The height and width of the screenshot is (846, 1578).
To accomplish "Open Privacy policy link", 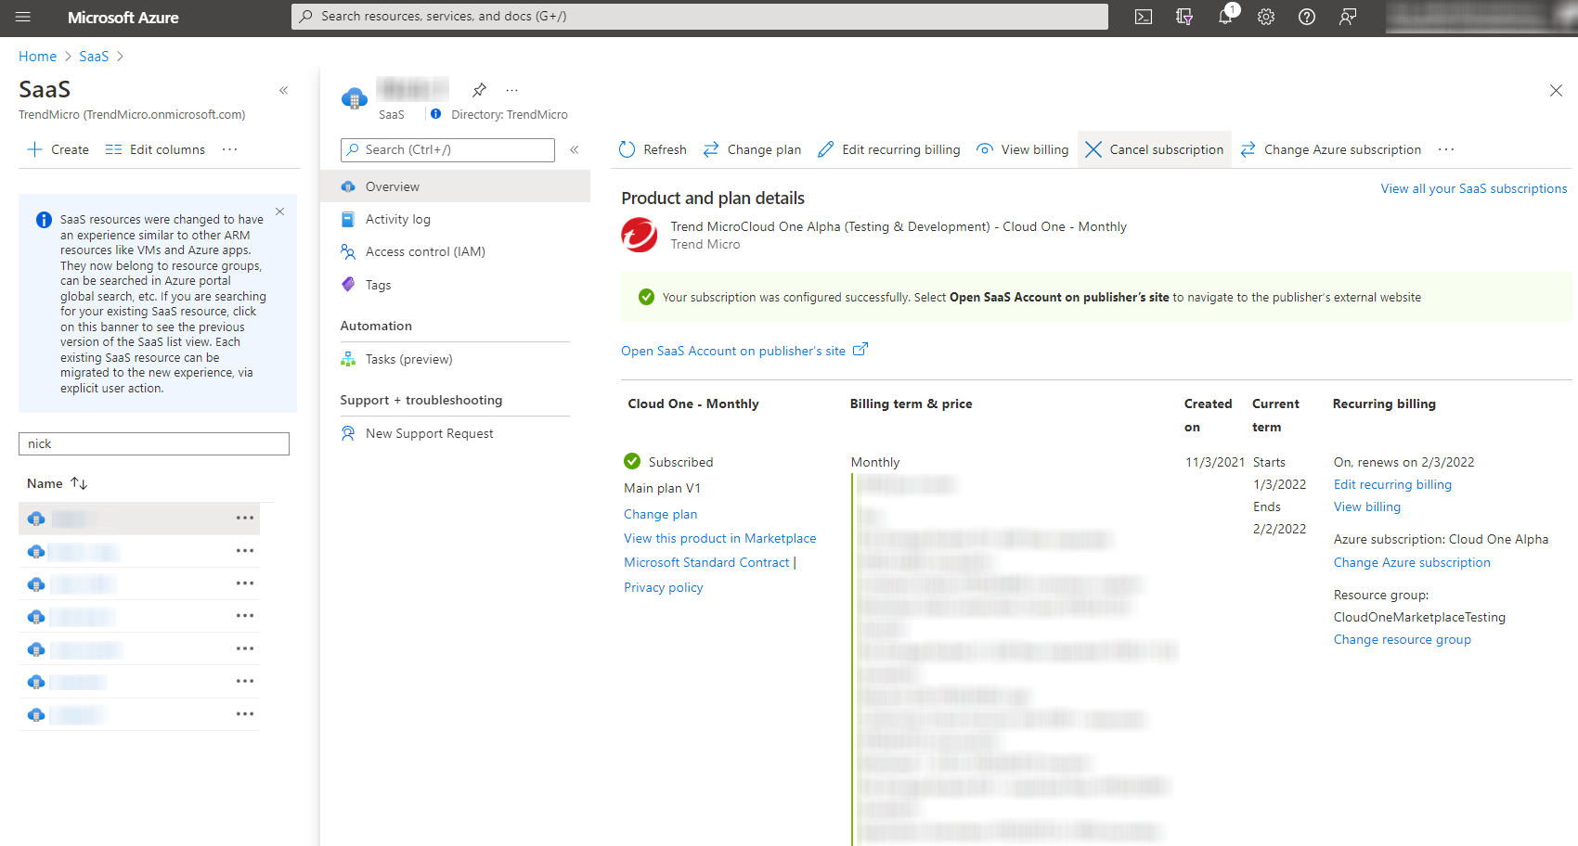I will (664, 587).
